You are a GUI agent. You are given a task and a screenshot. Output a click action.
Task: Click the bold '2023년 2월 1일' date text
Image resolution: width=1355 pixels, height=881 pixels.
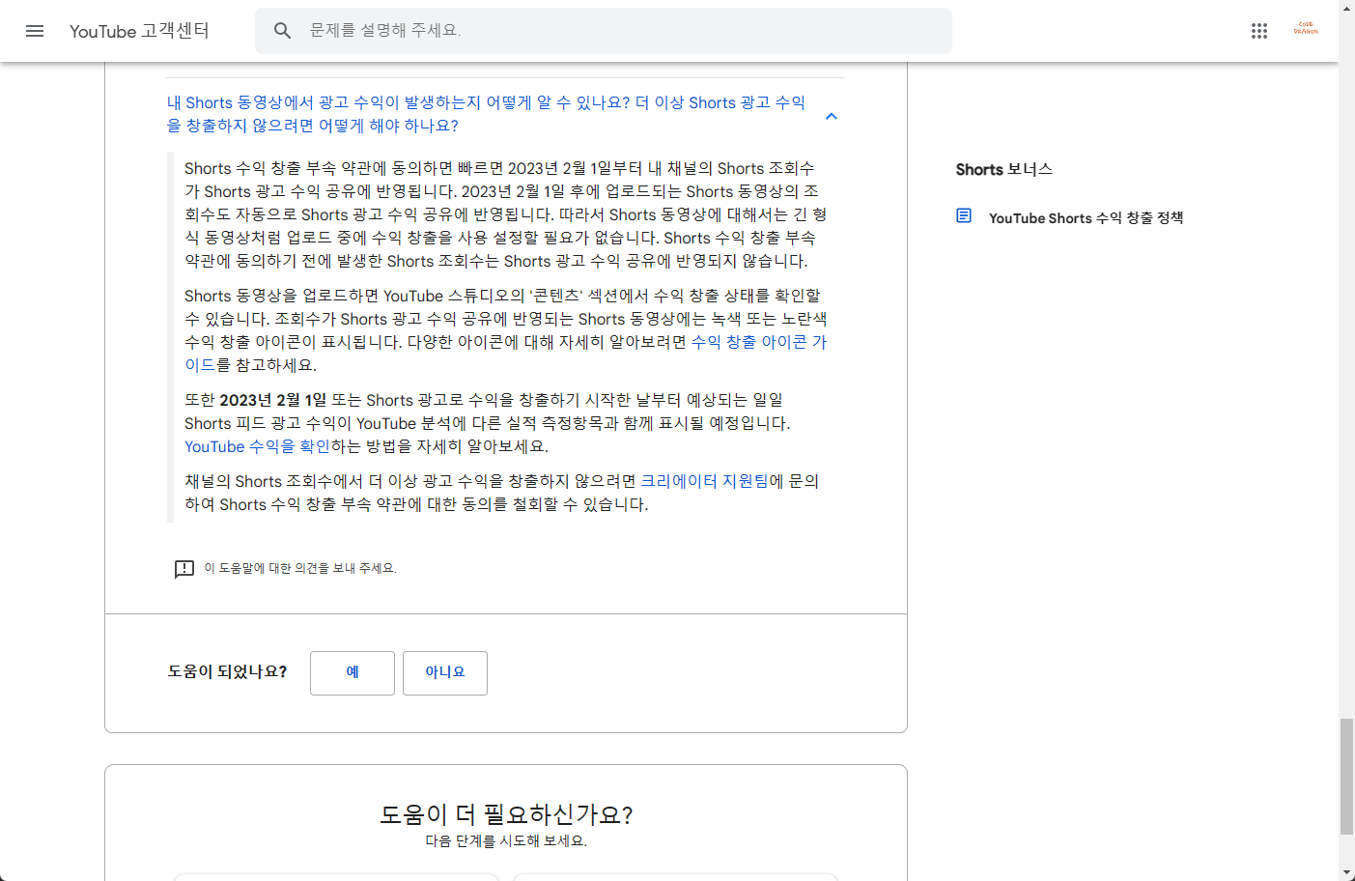273,400
